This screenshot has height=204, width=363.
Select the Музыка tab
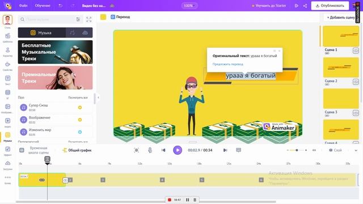[41, 33]
